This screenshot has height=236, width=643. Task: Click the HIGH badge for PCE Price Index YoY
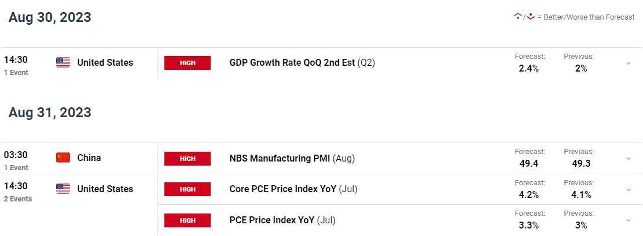(188, 220)
